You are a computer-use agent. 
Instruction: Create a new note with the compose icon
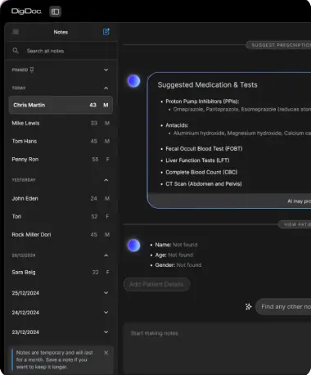tap(106, 32)
